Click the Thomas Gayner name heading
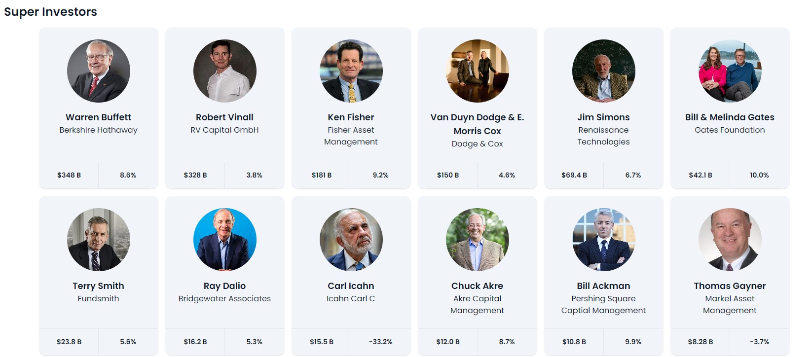The image size is (812, 357). [730, 286]
